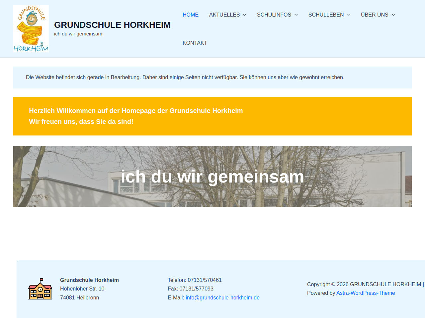
Task: Click the website maintenance notice box
Action: [x=212, y=78]
